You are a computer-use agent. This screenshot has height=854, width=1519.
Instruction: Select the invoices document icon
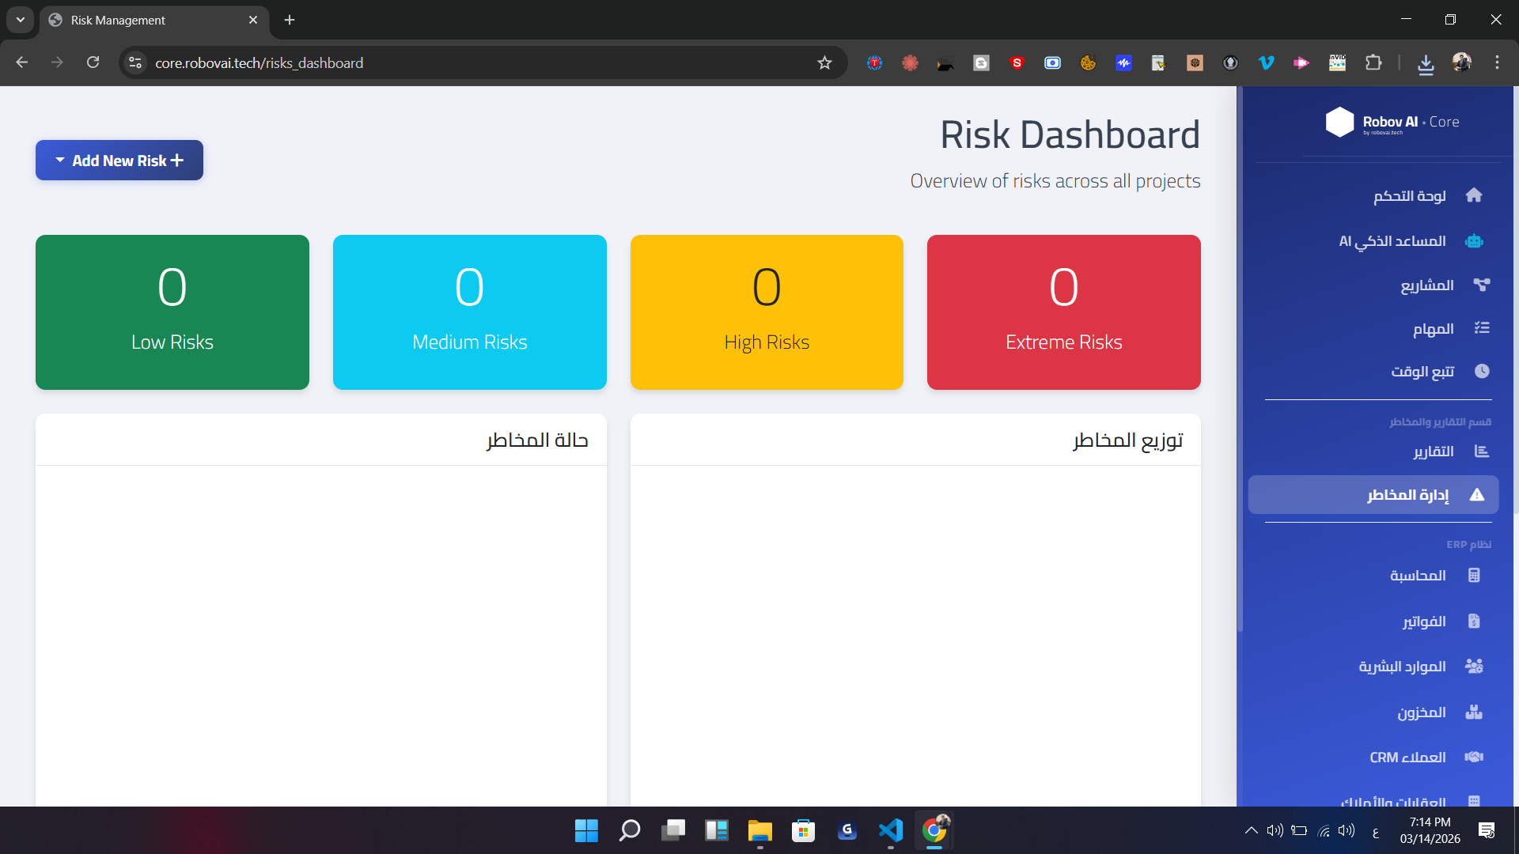coord(1473,622)
